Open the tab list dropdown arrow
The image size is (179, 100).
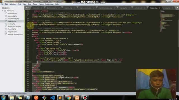[178, 8]
